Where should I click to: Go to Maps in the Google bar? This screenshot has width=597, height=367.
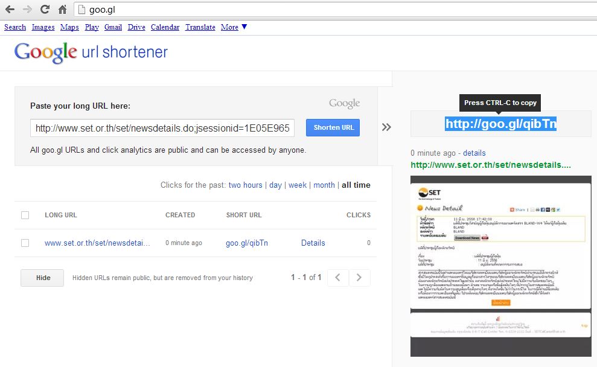69,27
